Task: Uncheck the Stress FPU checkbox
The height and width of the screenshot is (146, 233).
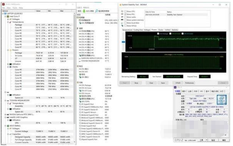Action: [126, 14]
